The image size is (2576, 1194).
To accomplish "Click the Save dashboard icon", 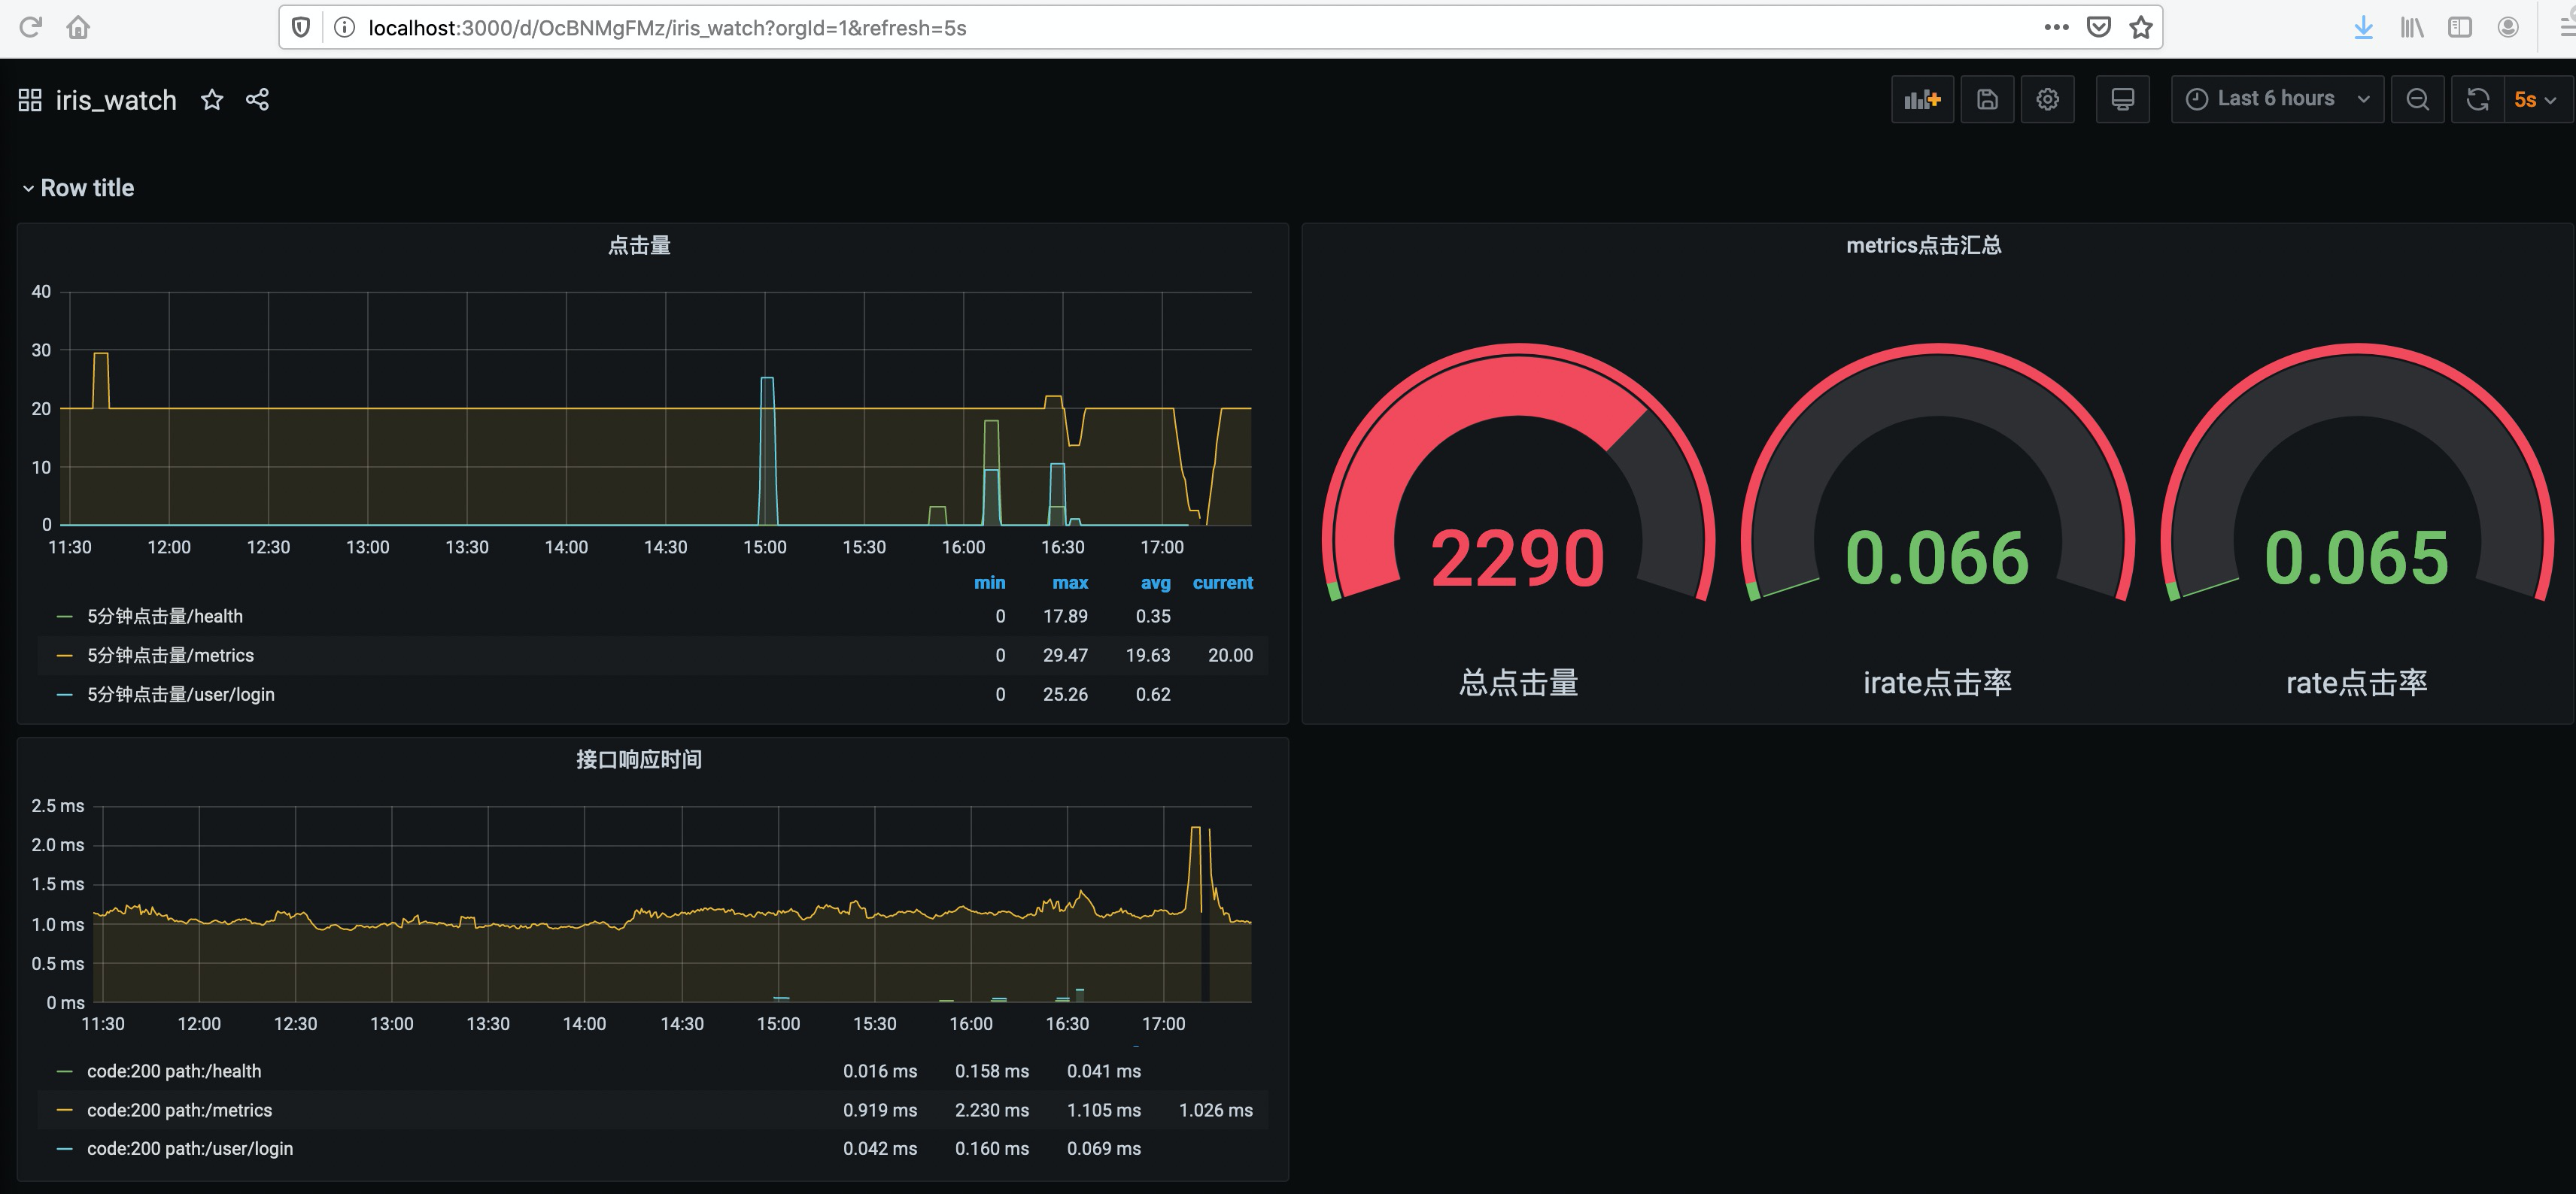I will 1987,99.
